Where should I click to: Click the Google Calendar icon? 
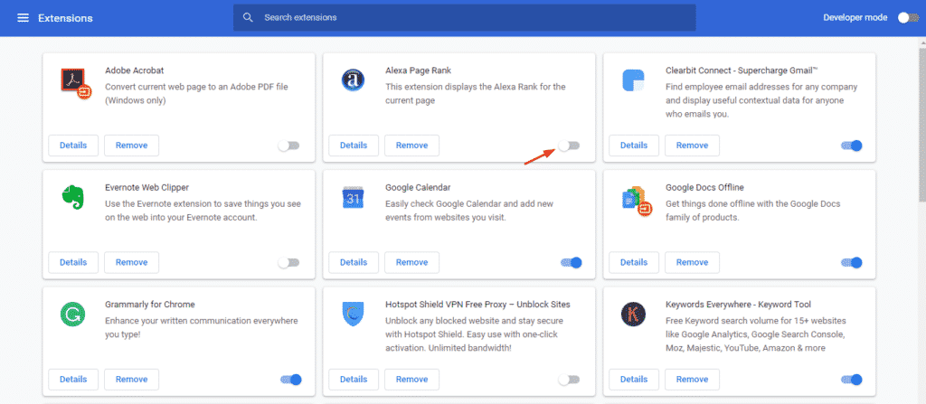click(353, 197)
